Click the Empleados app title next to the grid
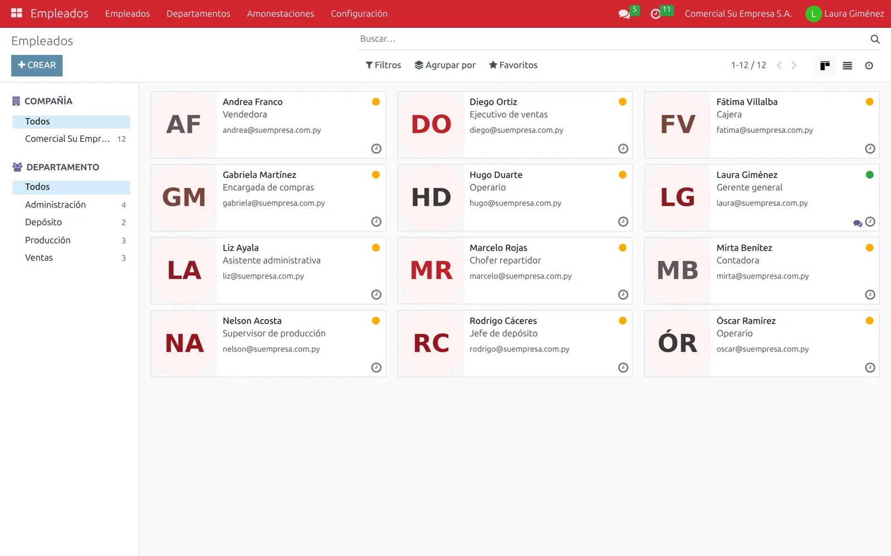 (x=59, y=13)
